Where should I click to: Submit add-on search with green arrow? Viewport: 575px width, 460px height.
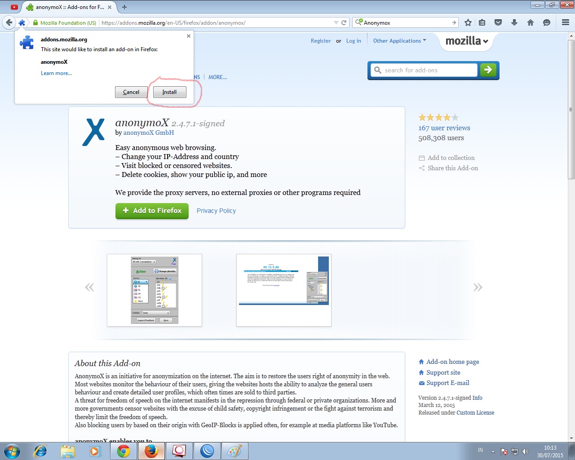(488, 70)
